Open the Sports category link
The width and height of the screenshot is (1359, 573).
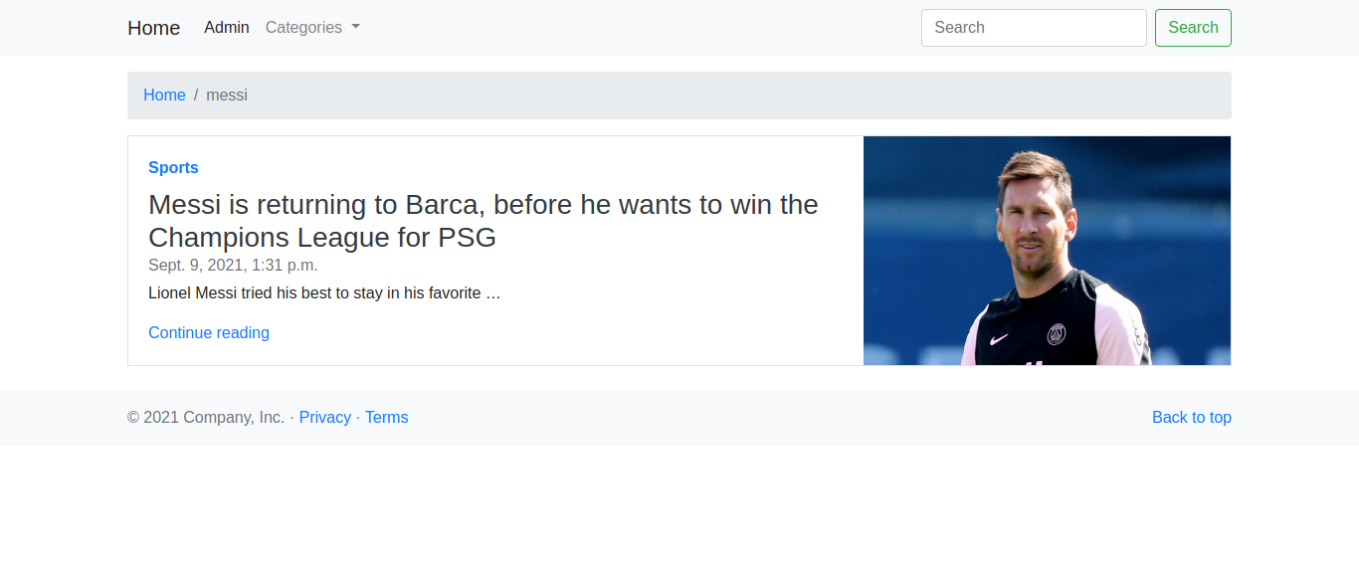click(173, 168)
